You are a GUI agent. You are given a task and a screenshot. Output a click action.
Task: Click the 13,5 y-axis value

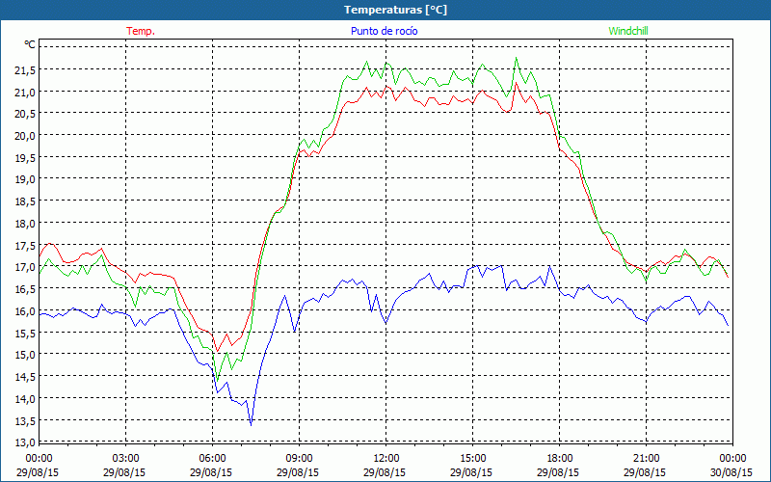coord(25,420)
